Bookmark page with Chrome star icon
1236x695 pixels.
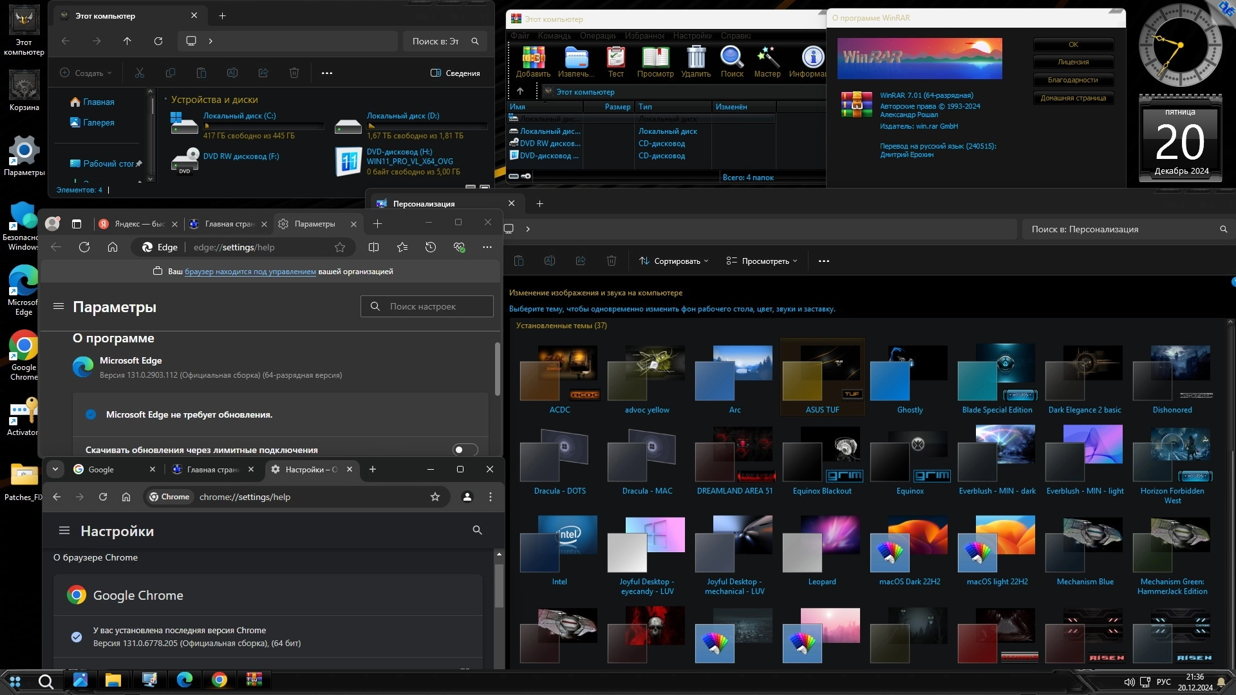[435, 497]
